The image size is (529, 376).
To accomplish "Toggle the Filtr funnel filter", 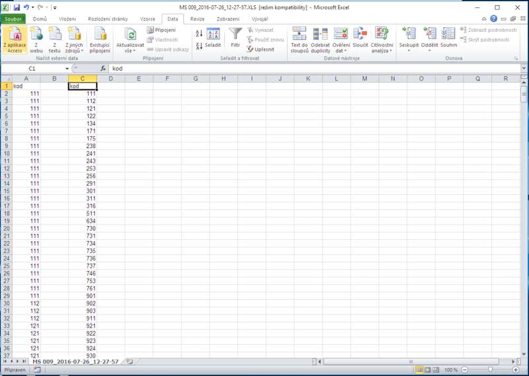I will pyautogui.click(x=235, y=38).
